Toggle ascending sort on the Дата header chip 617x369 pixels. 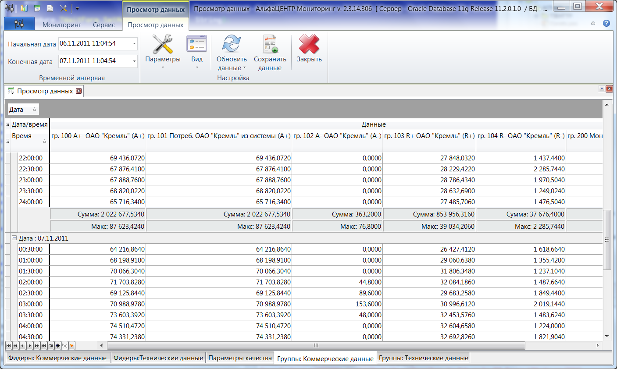(x=22, y=109)
